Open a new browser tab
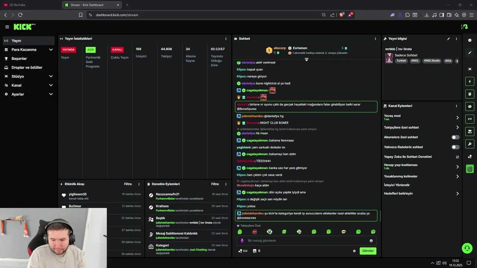The image size is (477, 268). 127,5
